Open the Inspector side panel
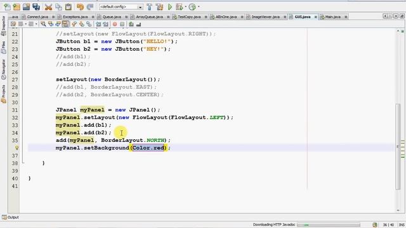406x228 pixels. (3, 26)
